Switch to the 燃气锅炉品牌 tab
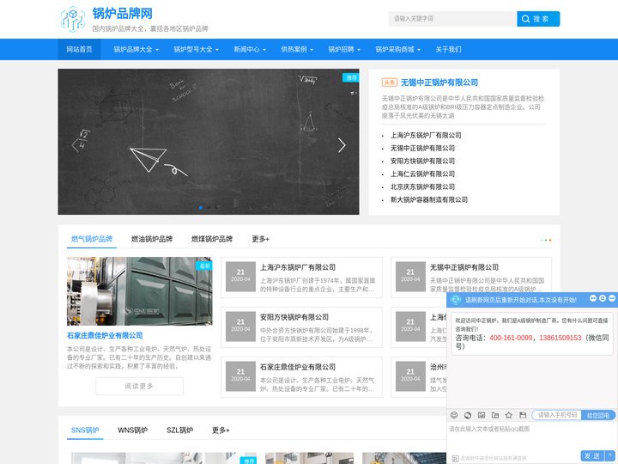 [x=92, y=239]
